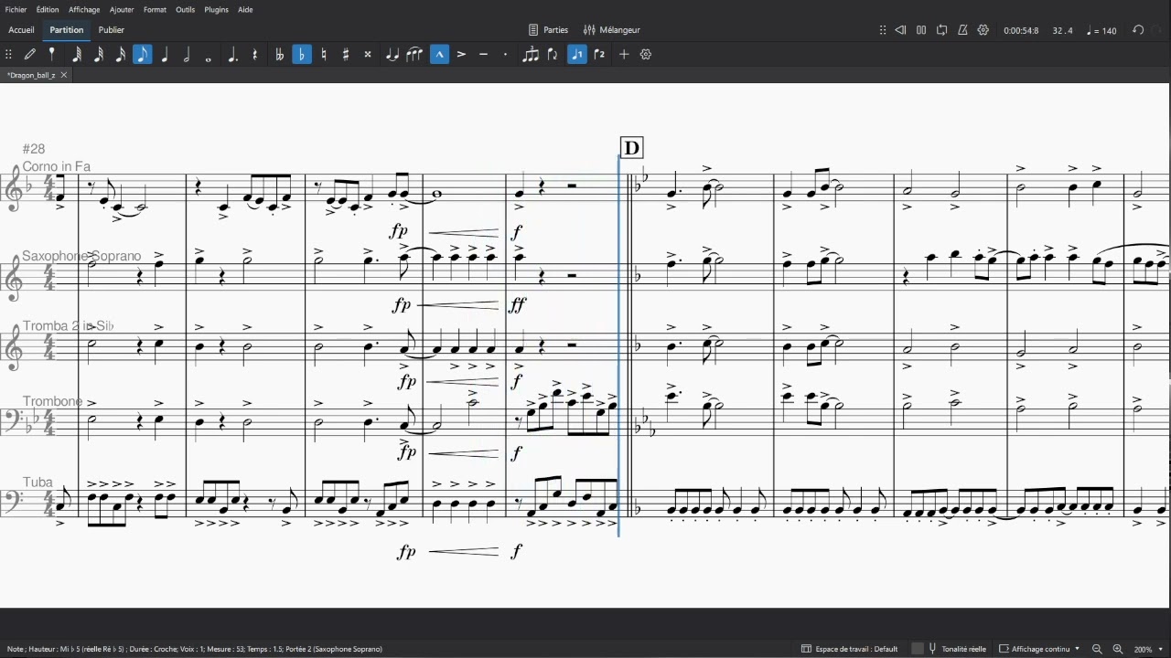Toggle the active marcato articulation
The image size is (1171, 658).
(439, 55)
